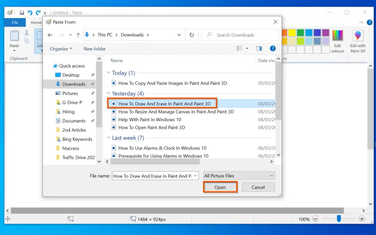
Task: Click Edit with Paint 3D icon
Action: click(358, 41)
